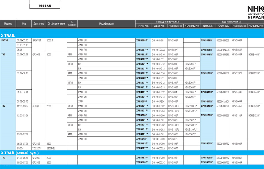Select the Модель column header
The height and width of the screenshot is (169, 264).
coord(8,24)
